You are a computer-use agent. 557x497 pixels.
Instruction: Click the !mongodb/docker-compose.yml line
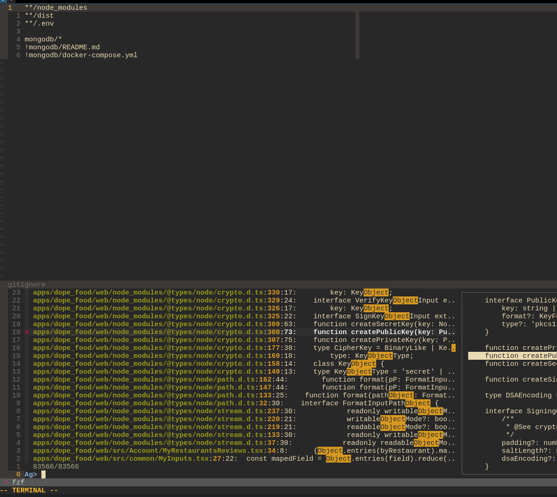coord(81,55)
